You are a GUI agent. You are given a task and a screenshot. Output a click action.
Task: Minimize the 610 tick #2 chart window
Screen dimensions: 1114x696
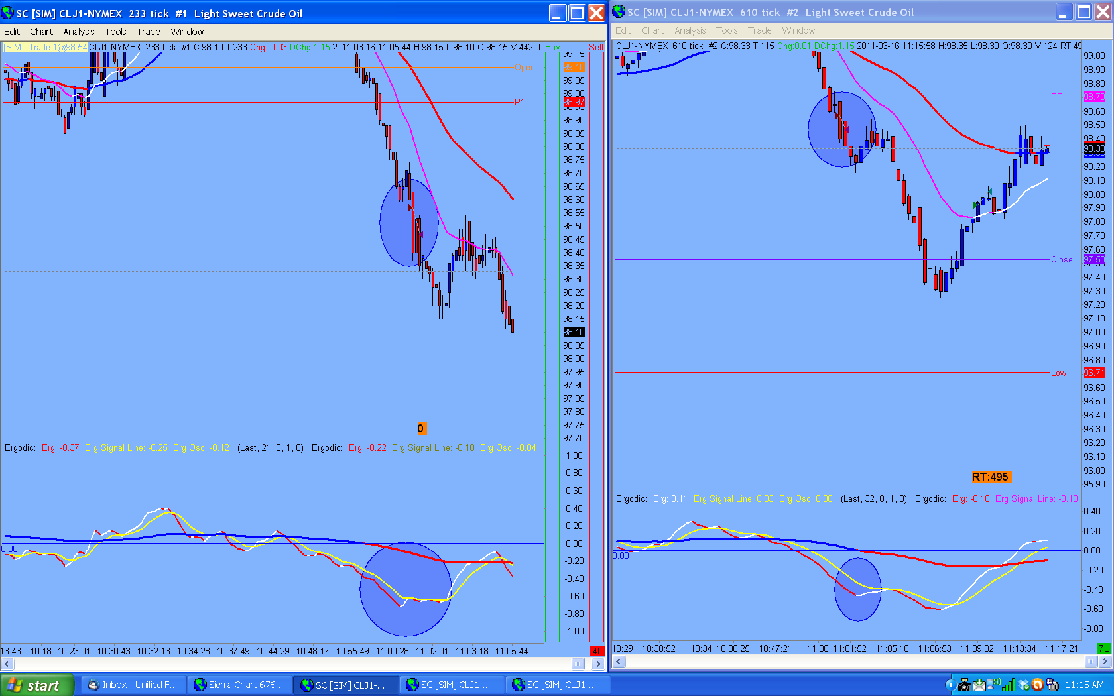click(x=1064, y=12)
